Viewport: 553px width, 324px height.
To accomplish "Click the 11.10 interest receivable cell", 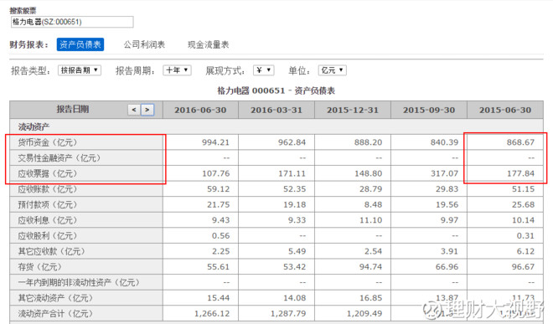I will [x=353, y=220].
